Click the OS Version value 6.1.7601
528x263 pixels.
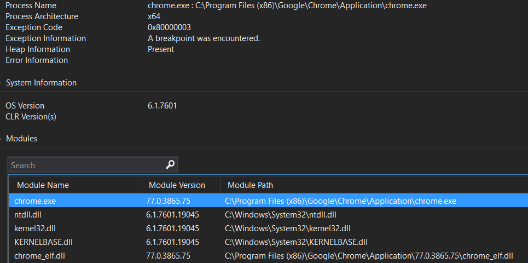click(x=162, y=106)
